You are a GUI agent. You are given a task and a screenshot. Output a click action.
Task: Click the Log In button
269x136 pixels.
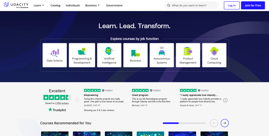pyautogui.click(x=232, y=6)
